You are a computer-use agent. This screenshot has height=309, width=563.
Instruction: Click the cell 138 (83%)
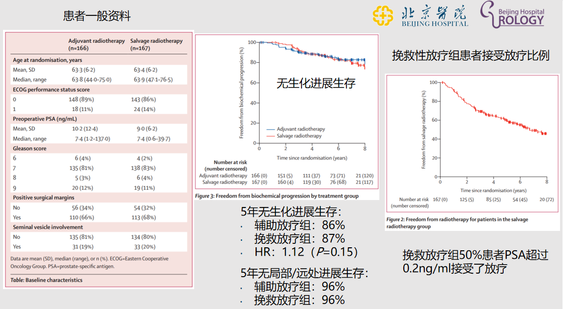(144, 168)
